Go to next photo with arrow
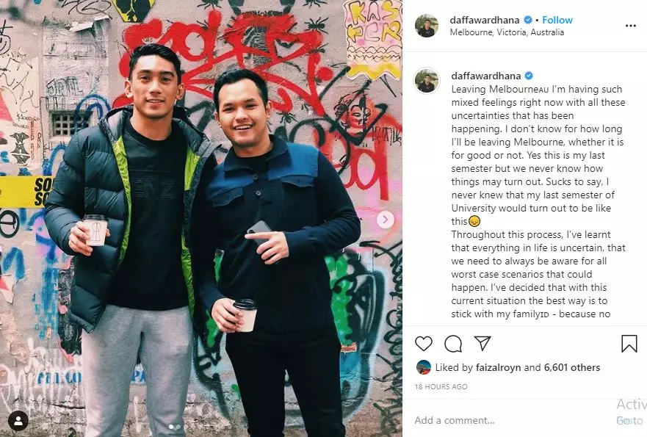 pyautogui.click(x=385, y=220)
